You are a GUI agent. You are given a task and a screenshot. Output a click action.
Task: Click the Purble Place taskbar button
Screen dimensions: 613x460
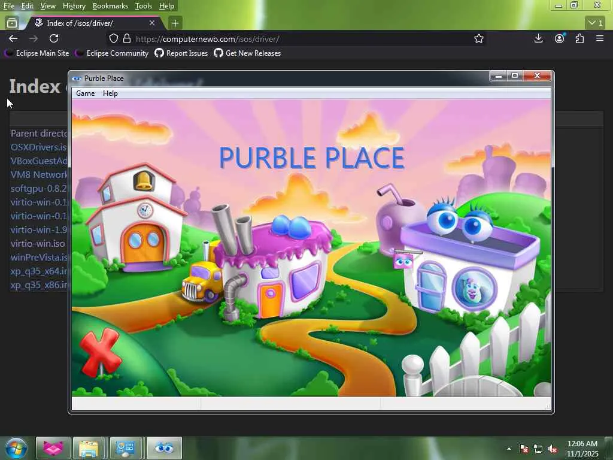(164, 448)
